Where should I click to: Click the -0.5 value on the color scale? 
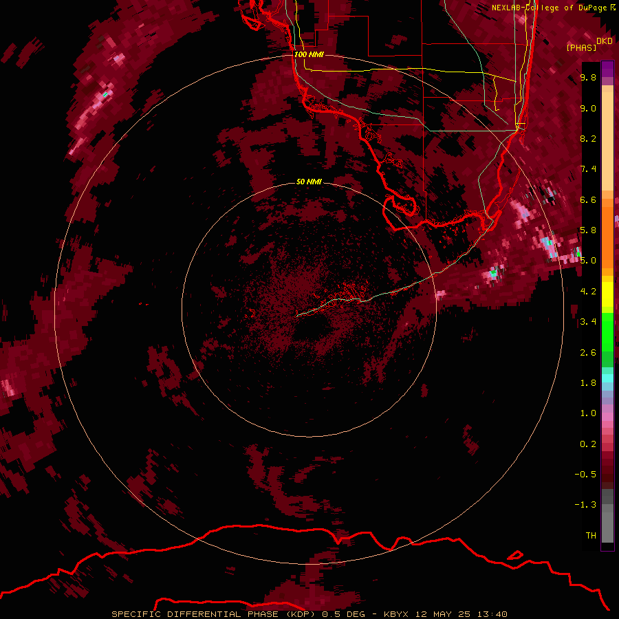pyautogui.click(x=585, y=475)
